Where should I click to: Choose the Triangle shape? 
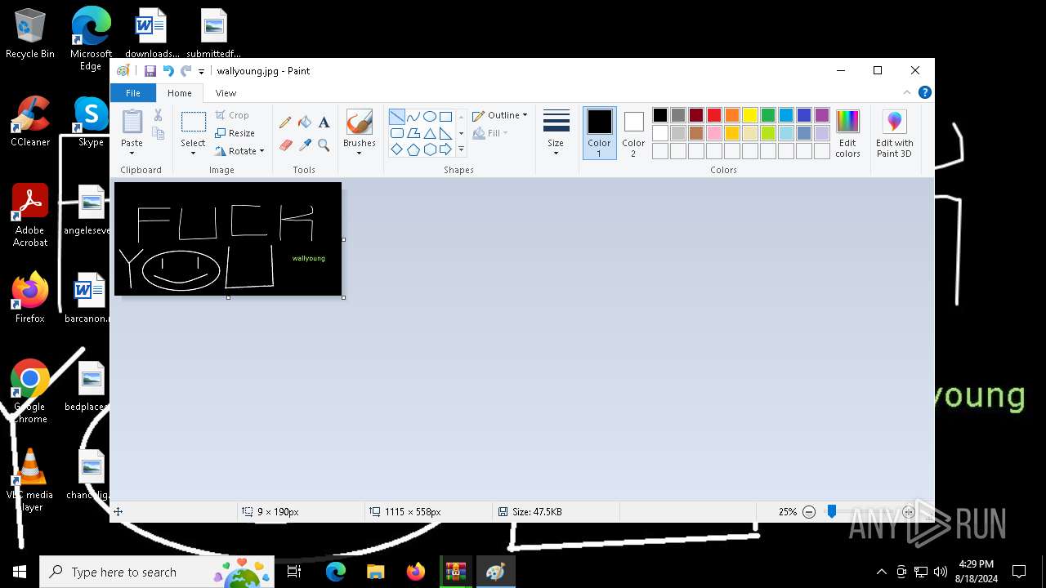coord(429,133)
